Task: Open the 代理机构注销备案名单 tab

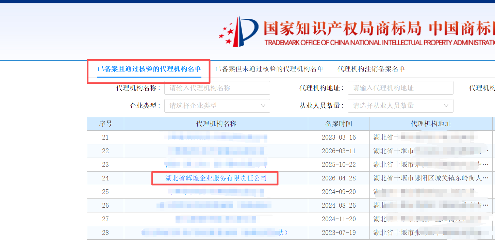Action: (x=371, y=69)
